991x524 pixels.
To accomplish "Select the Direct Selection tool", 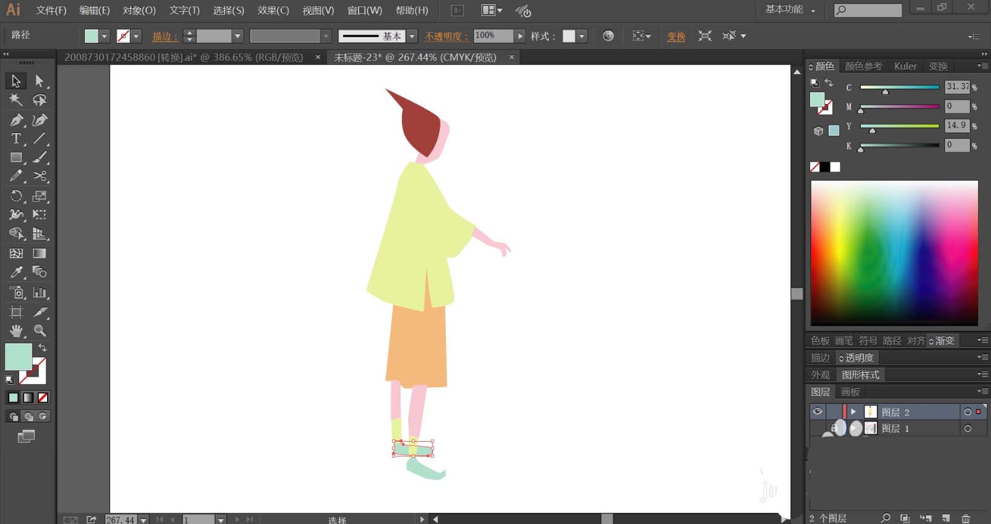I will point(40,81).
